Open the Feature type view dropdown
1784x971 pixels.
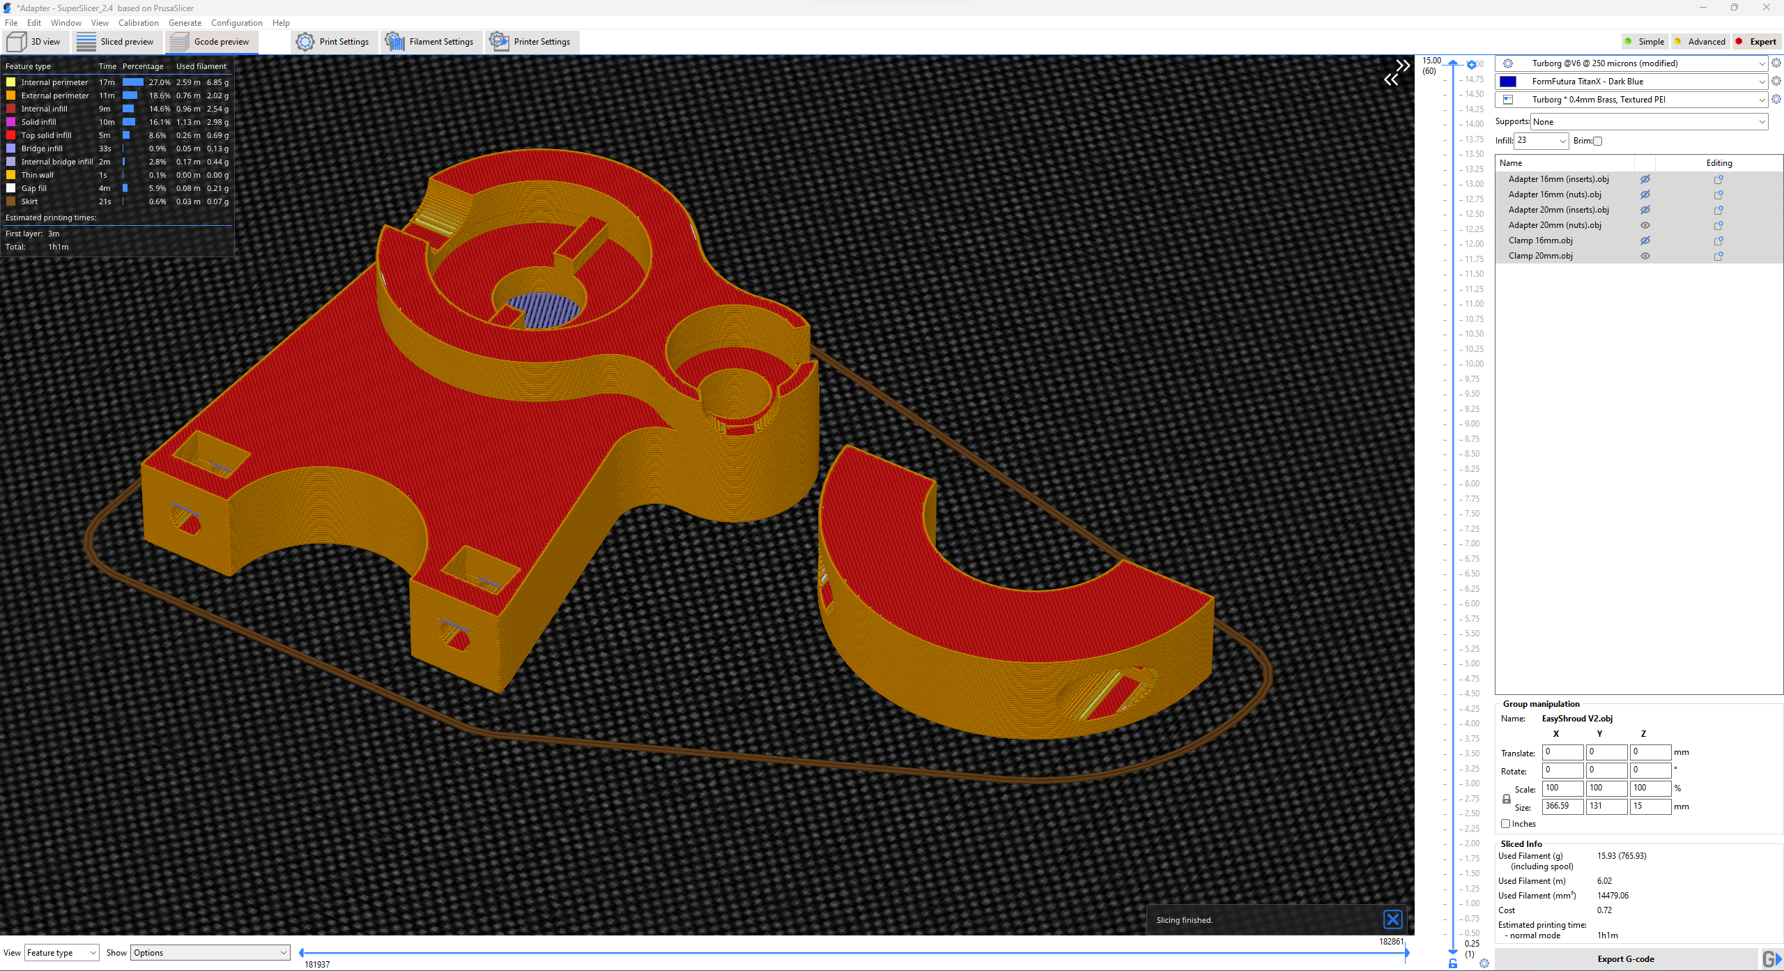click(61, 953)
